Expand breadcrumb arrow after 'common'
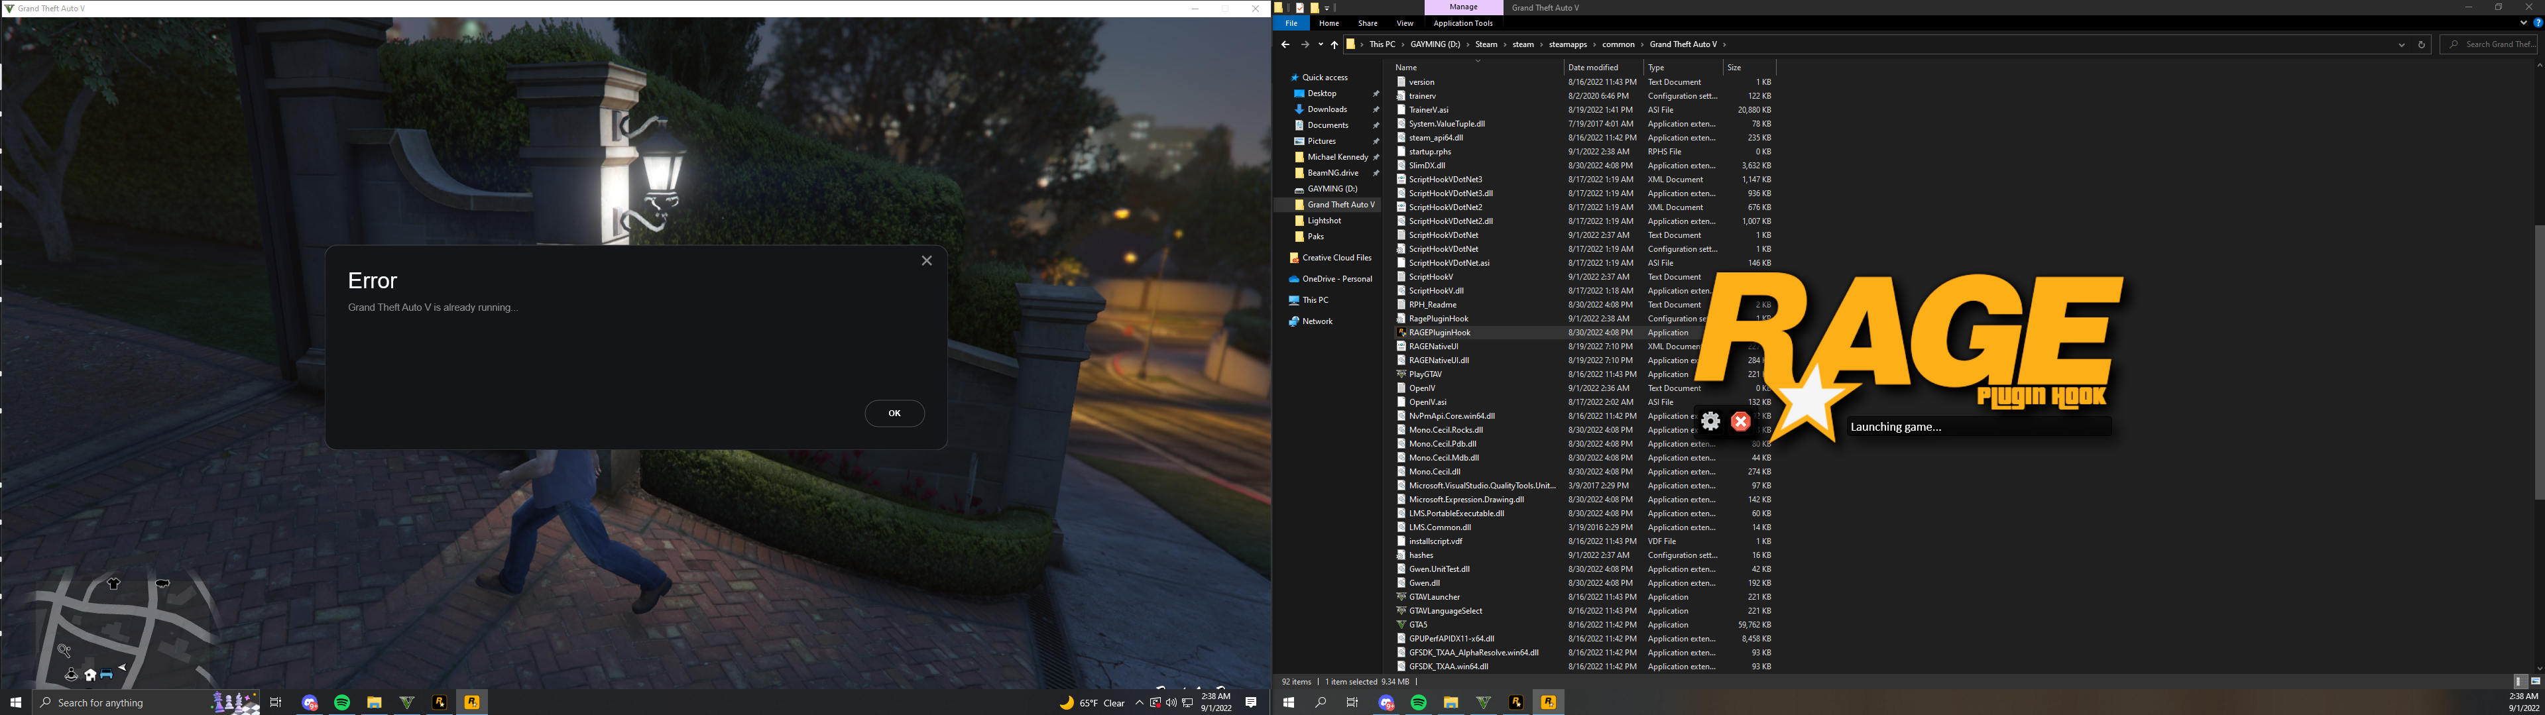This screenshot has width=2545, height=715. point(1642,44)
